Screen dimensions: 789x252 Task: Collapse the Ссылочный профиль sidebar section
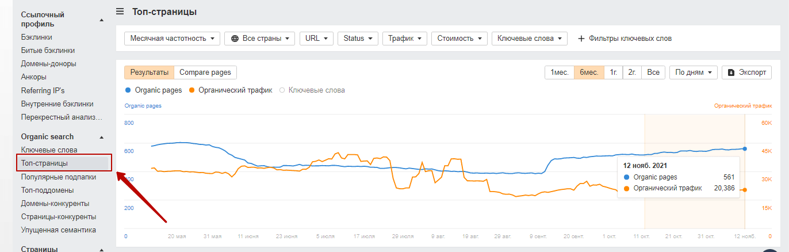tap(102, 20)
